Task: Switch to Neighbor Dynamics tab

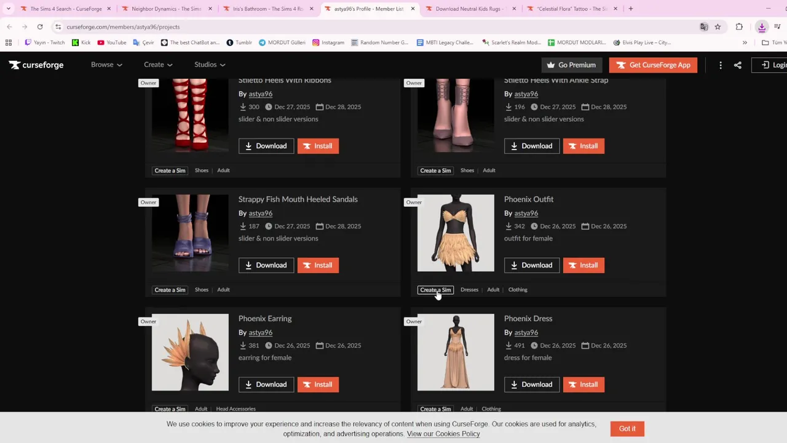Action: coord(166,9)
